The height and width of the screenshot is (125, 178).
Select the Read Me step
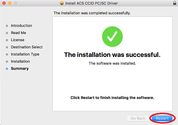click(18, 33)
